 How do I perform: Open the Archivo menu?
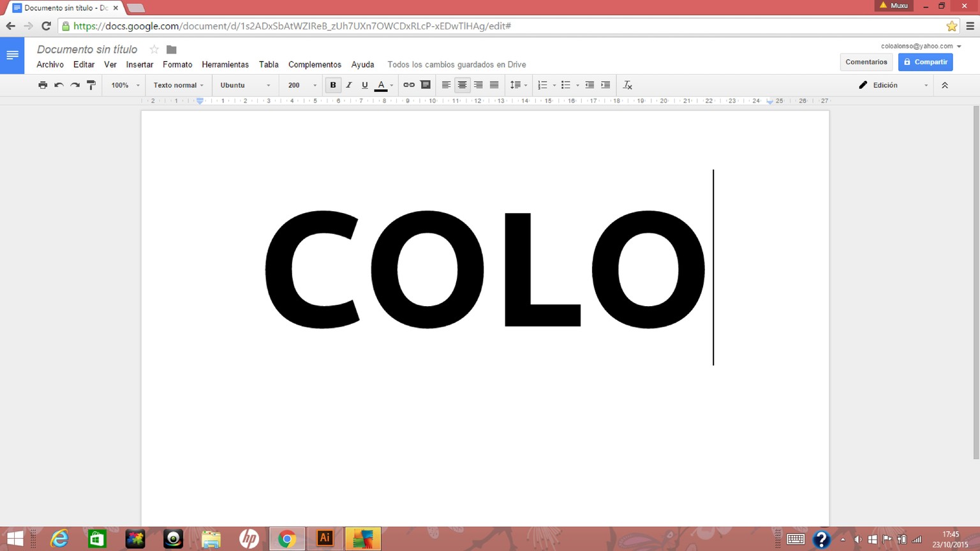50,64
